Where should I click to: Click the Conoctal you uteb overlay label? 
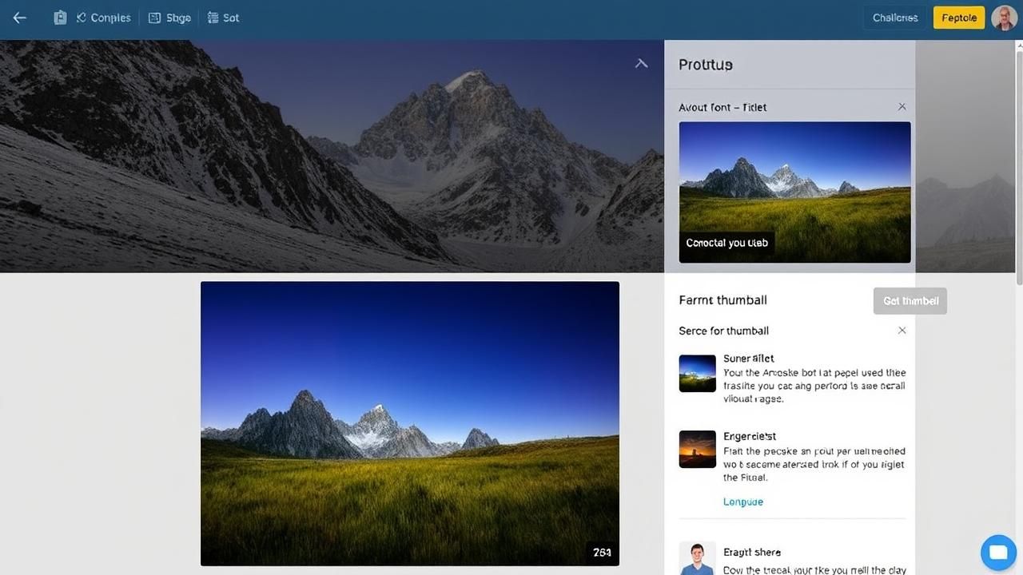pyautogui.click(x=726, y=243)
